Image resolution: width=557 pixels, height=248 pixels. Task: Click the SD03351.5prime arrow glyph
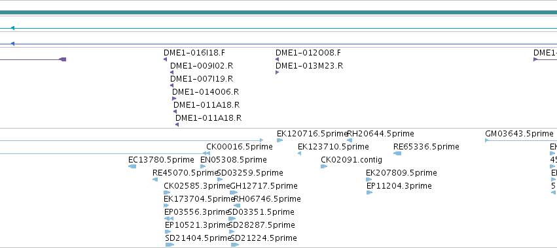pos(232,219)
